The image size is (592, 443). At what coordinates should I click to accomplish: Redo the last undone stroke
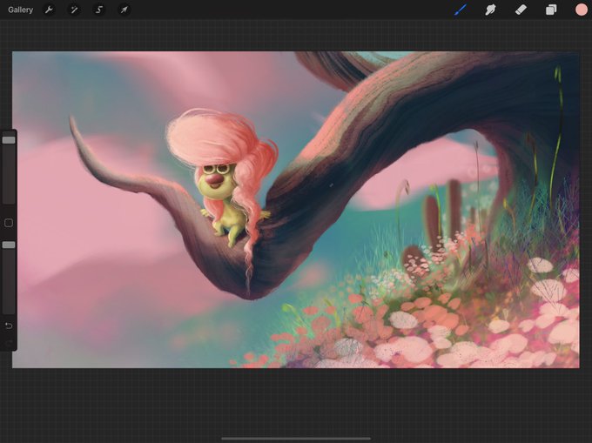click(x=9, y=342)
